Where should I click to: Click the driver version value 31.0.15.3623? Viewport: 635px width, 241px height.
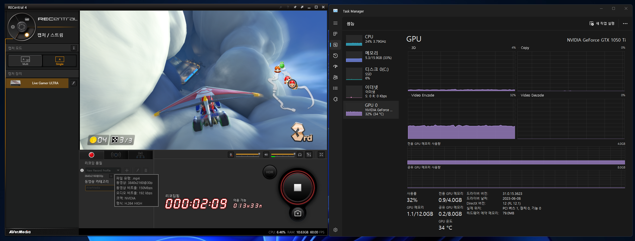[x=512, y=194]
